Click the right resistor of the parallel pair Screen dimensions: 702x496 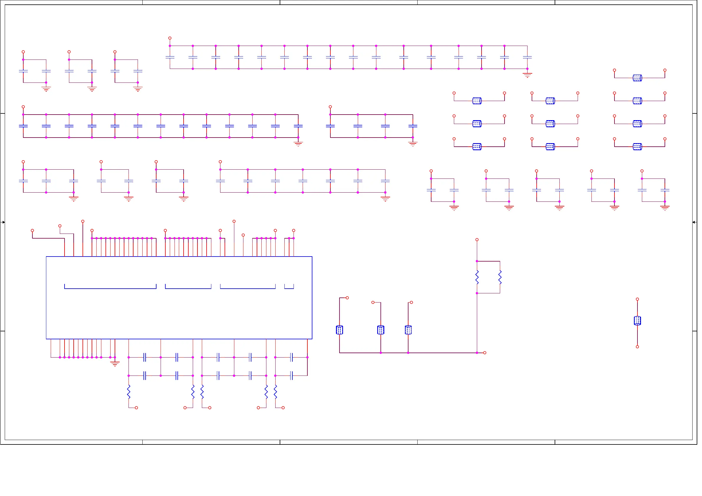[500, 277]
